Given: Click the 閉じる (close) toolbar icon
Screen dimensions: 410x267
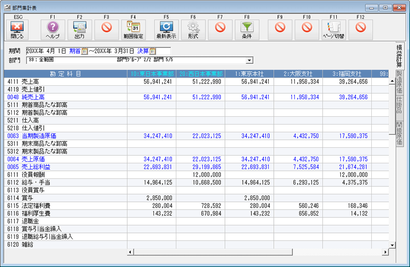Looking at the screenshot, I should (x=17, y=30).
